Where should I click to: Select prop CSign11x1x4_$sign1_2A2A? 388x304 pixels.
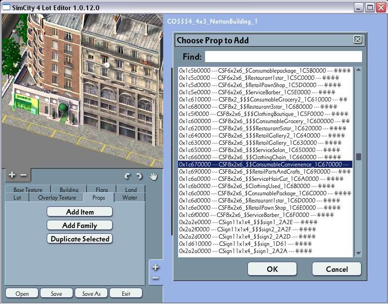click(x=265, y=251)
